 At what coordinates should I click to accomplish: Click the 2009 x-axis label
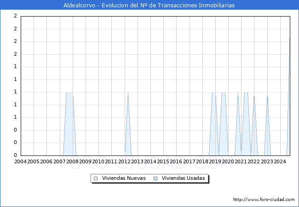click(x=85, y=161)
